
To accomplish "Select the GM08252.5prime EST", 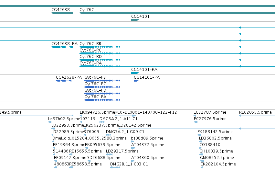I will click(x=202, y=161).
